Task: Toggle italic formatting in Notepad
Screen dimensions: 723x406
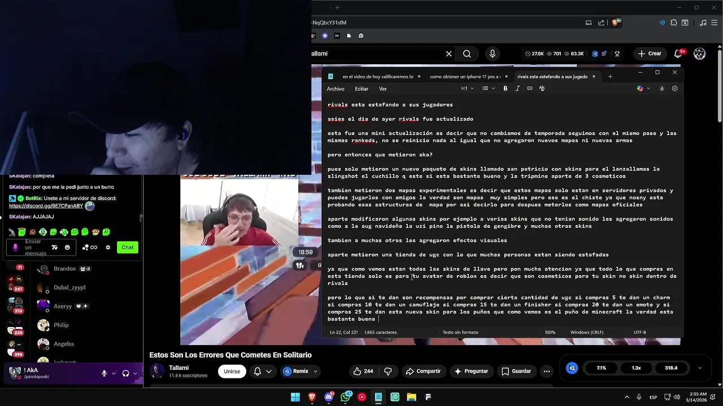Action: (x=517, y=89)
